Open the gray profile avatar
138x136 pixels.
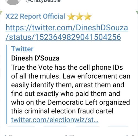(x=13, y=2)
